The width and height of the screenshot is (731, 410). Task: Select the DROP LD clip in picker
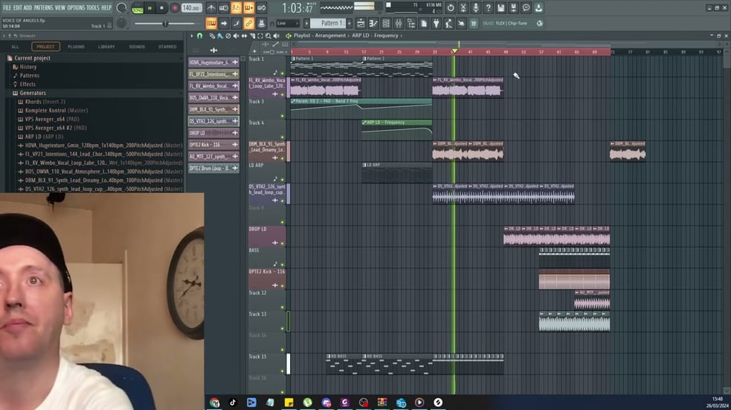coord(213,133)
